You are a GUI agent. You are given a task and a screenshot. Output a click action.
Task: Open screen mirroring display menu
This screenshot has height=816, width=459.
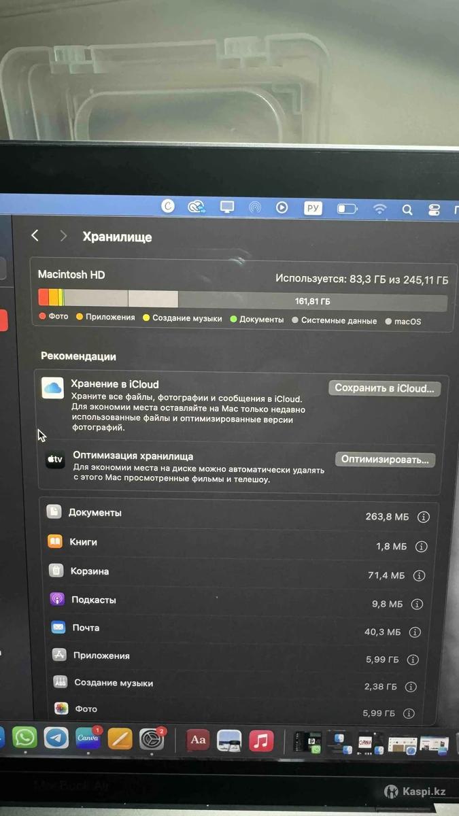click(226, 207)
